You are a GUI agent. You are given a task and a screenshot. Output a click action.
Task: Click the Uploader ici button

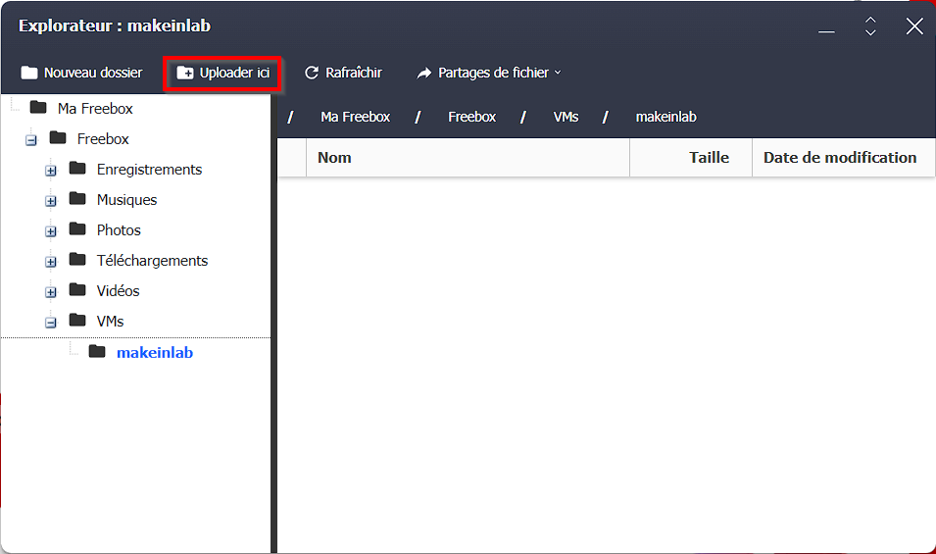tap(223, 73)
